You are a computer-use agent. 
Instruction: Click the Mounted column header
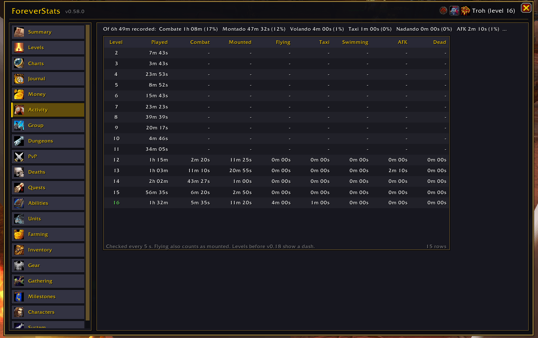click(240, 42)
